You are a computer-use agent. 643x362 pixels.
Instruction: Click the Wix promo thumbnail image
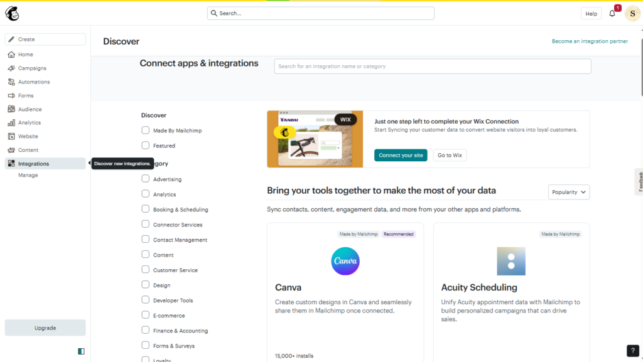tap(315, 139)
